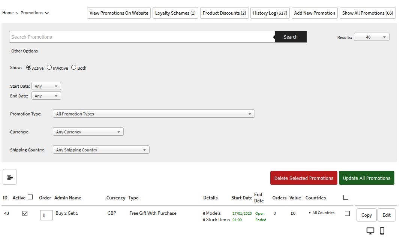Click the mobile phone preview icon
The height and width of the screenshot is (241, 400).
click(x=382, y=231)
